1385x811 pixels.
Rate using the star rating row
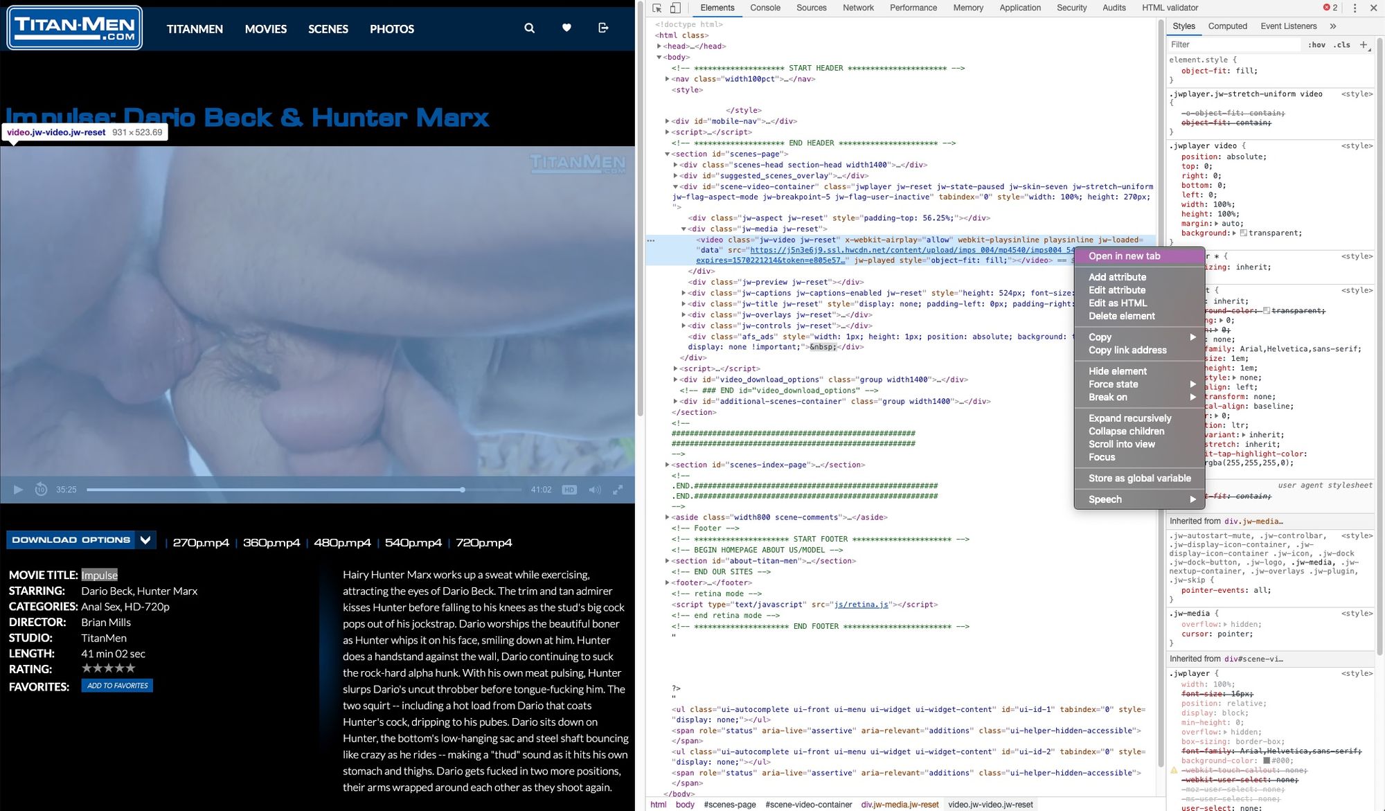point(108,668)
